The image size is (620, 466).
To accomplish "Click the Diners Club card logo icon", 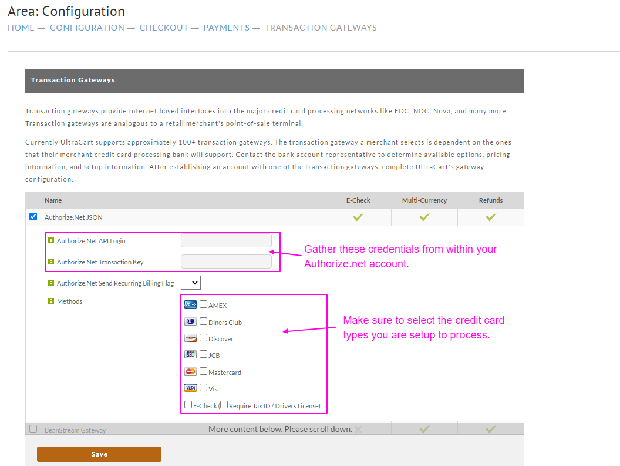I will pyautogui.click(x=191, y=321).
